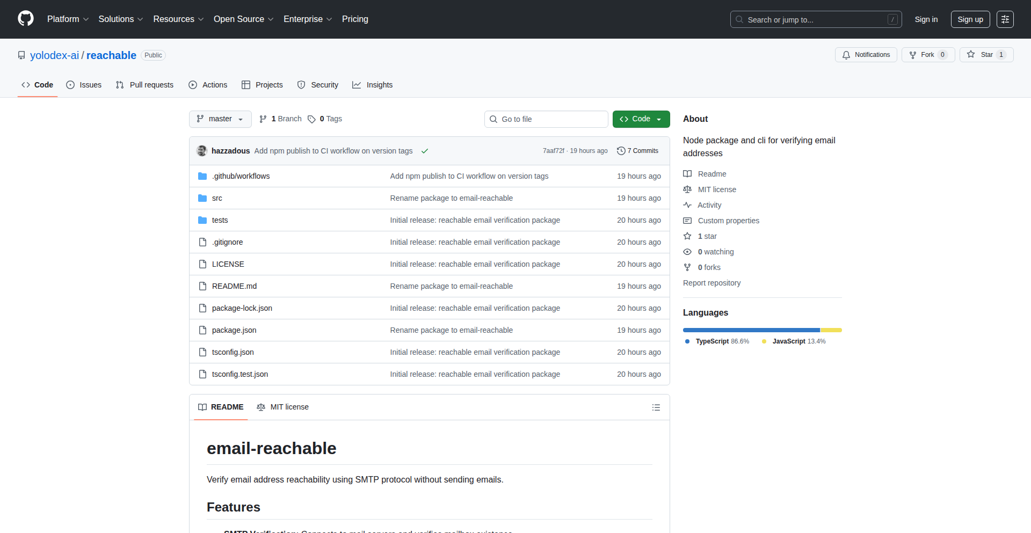Select the Activity pulse icon
The height and width of the screenshot is (533, 1031).
pyautogui.click(x=688, y=205)
